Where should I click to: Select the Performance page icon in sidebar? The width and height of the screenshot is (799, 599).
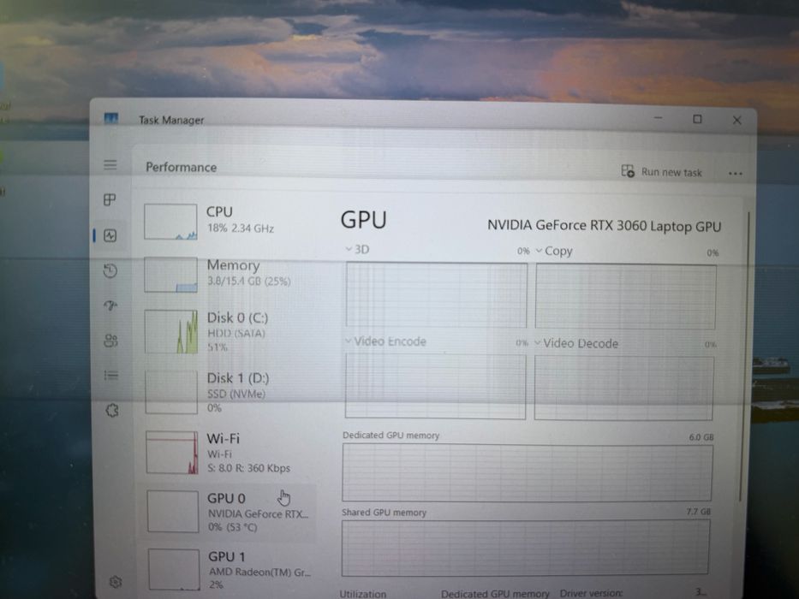tap(110, 235)
